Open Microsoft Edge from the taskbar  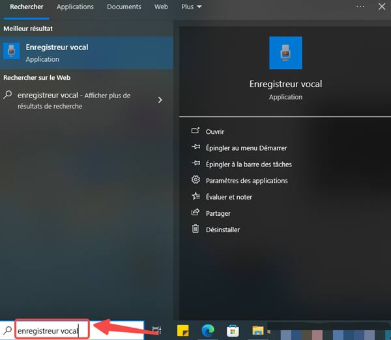208,330
